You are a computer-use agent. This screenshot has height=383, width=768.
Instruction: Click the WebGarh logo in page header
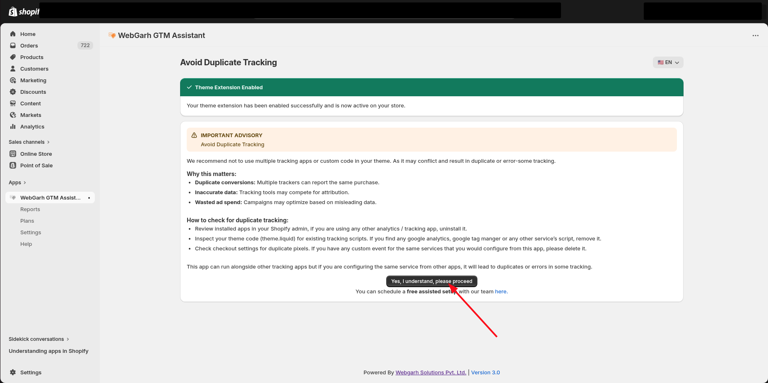pyautogui.click(x=112, y=36)
